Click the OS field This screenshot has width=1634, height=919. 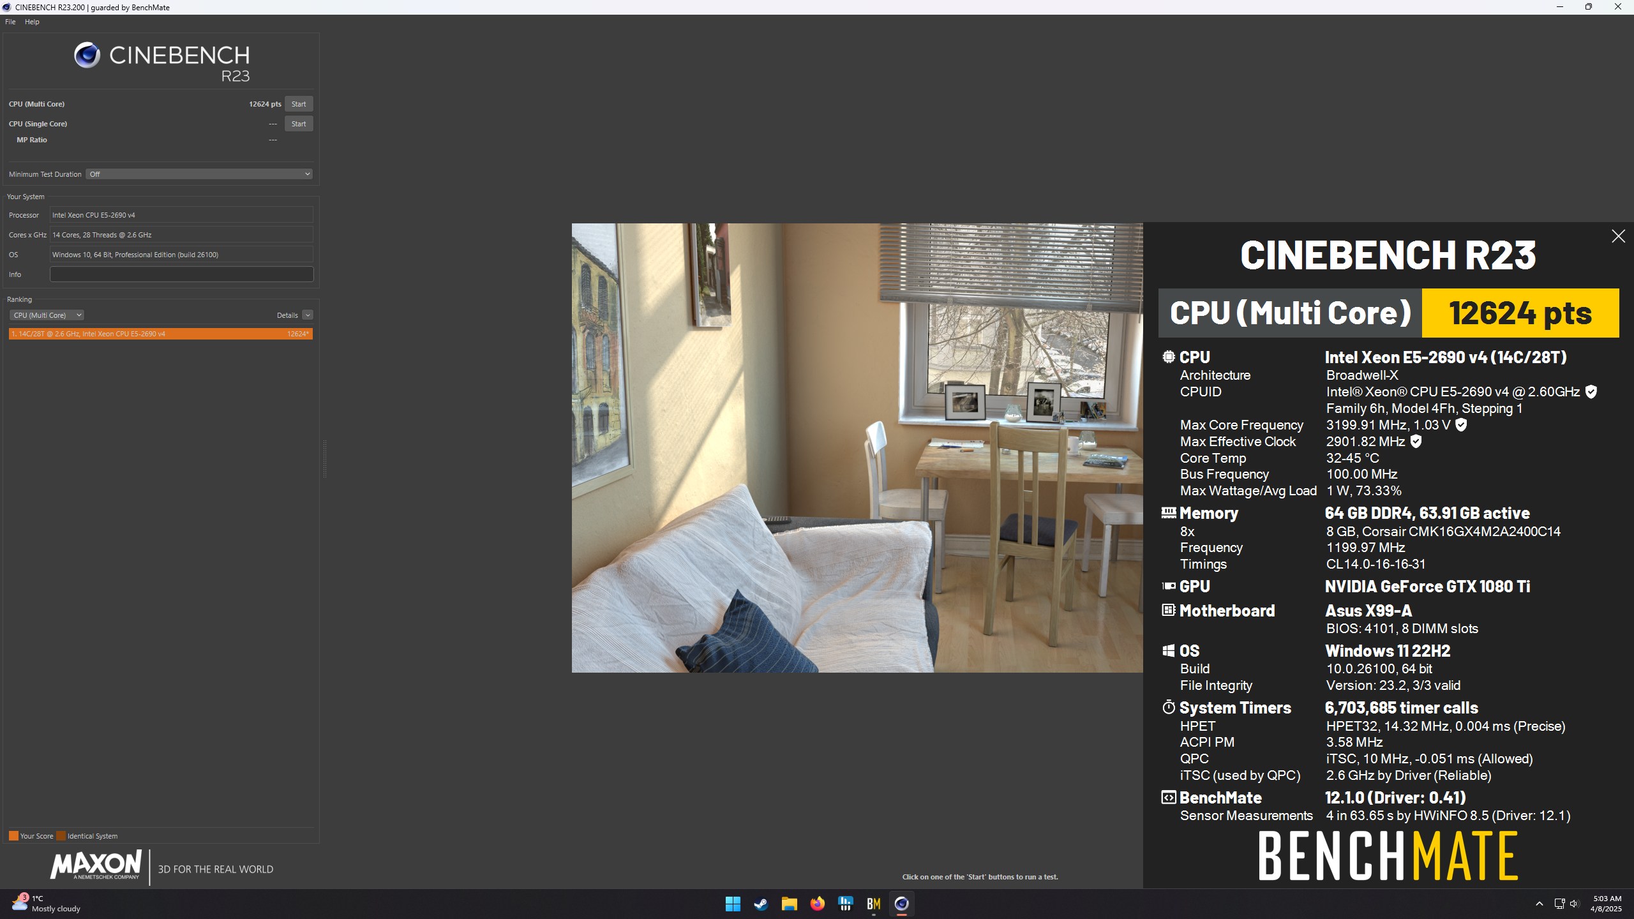[x=181, y=255]
